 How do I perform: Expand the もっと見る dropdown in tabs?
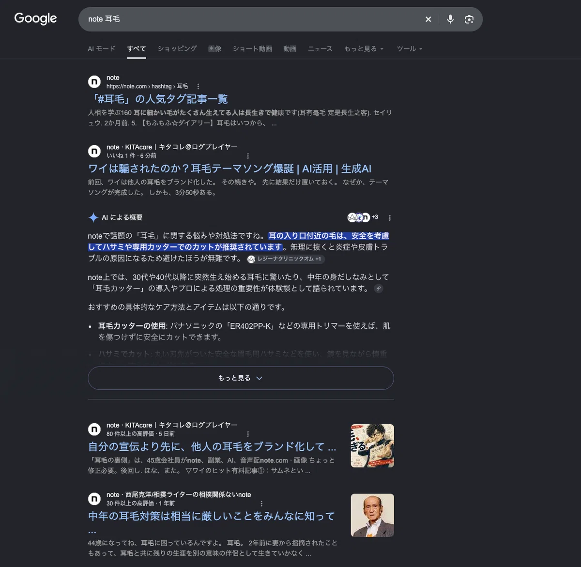(x=364, y=48)
